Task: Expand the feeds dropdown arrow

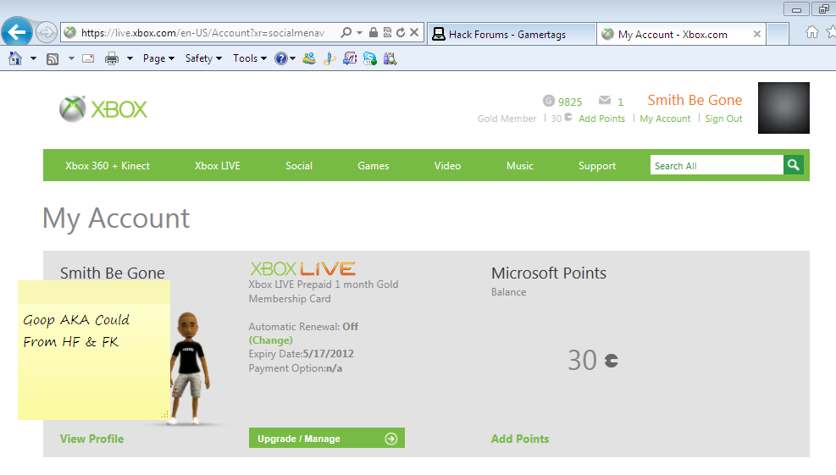Action: click(x=71, y=58)
